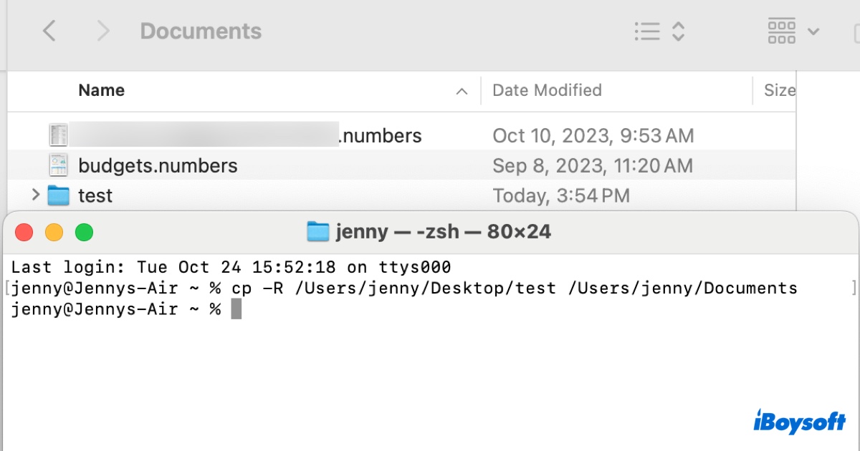Select the list view icon in toolbar
The image size is (860, 451).
click(647, 31)
